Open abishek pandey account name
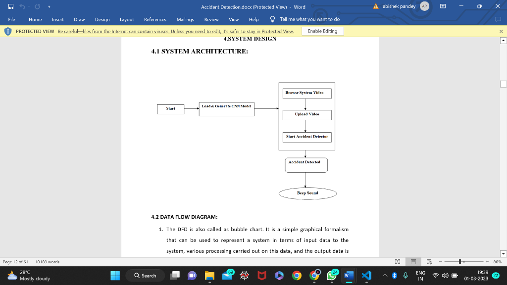The image size is (507, 285). [x=399, y=6]
